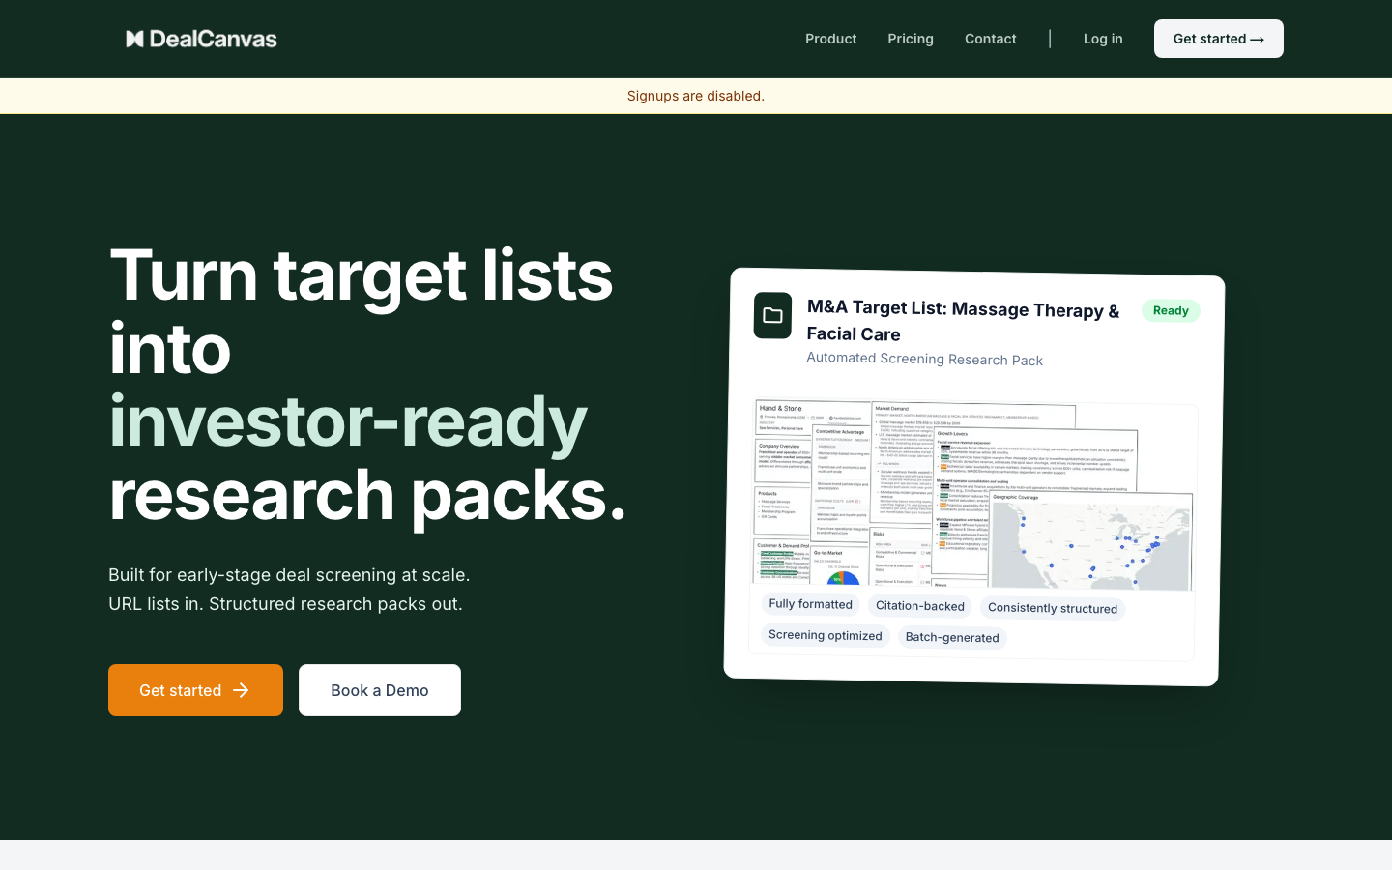The height and width of the screenshot is (870, 1392).
Task: Click the folder icon on the research pack card
Action: click(772, 315)
